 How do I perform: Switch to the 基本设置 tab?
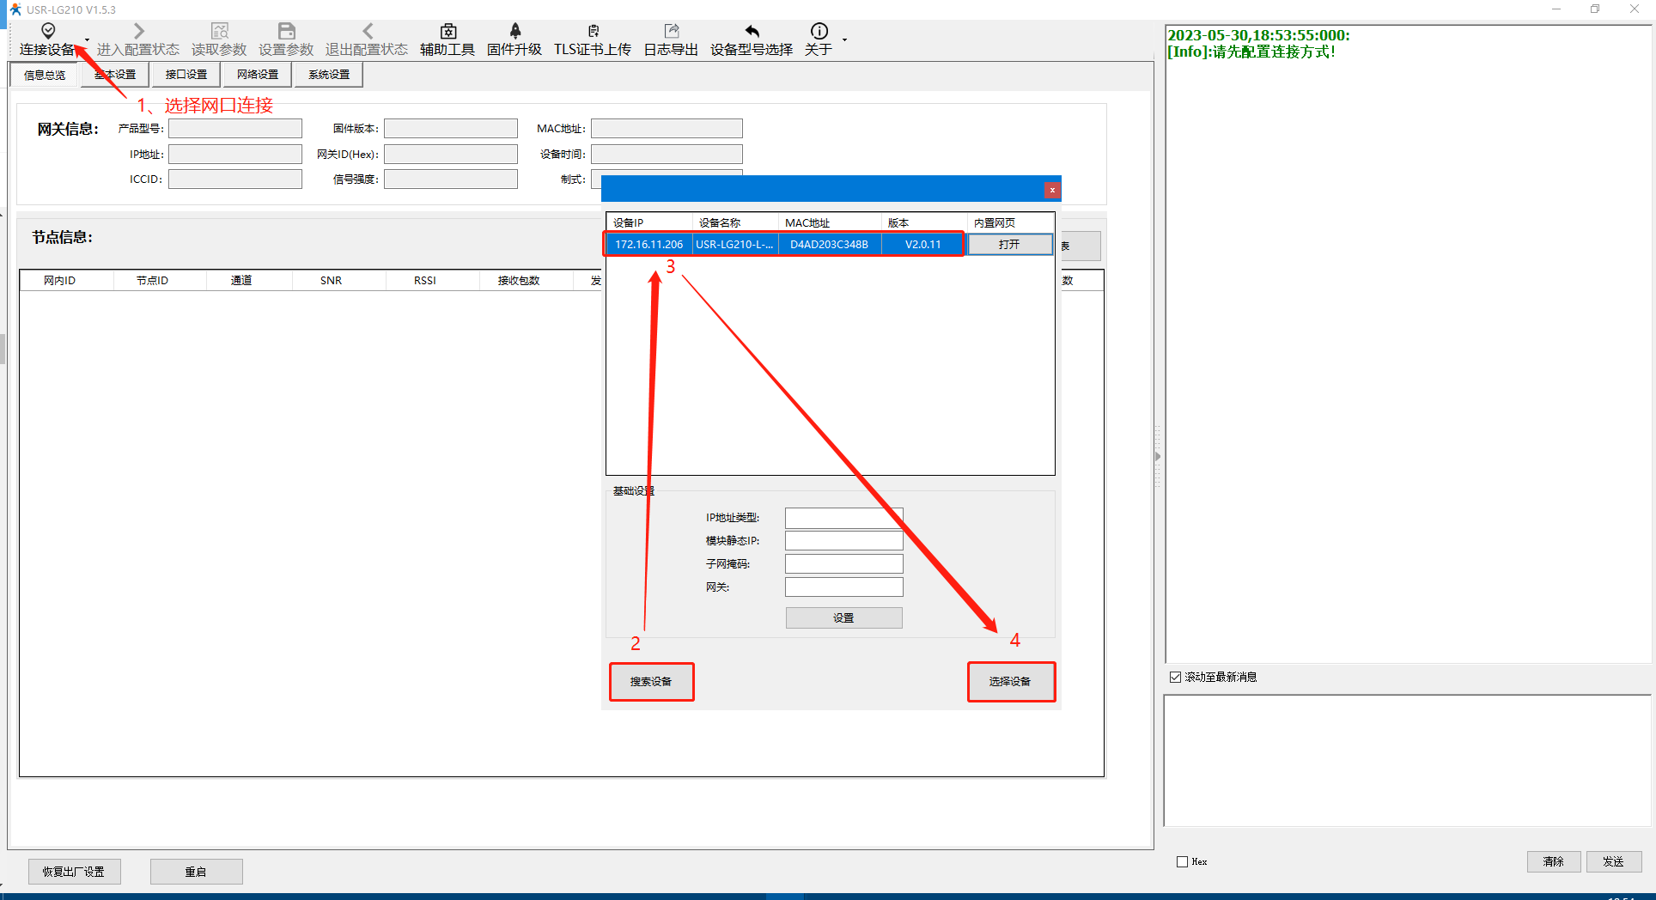click(x=115, y=75)
